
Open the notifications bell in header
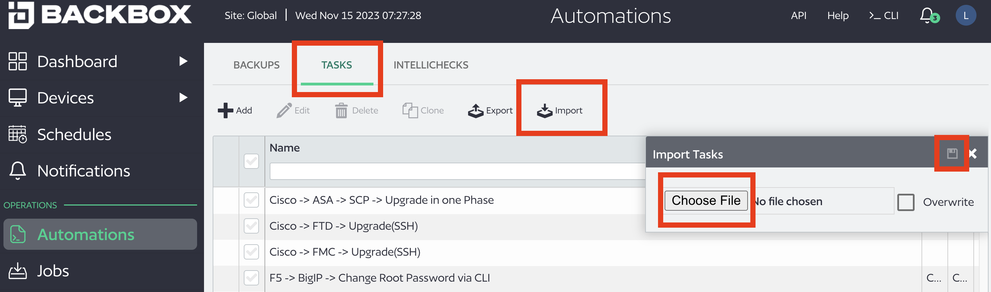pos(927,16)
